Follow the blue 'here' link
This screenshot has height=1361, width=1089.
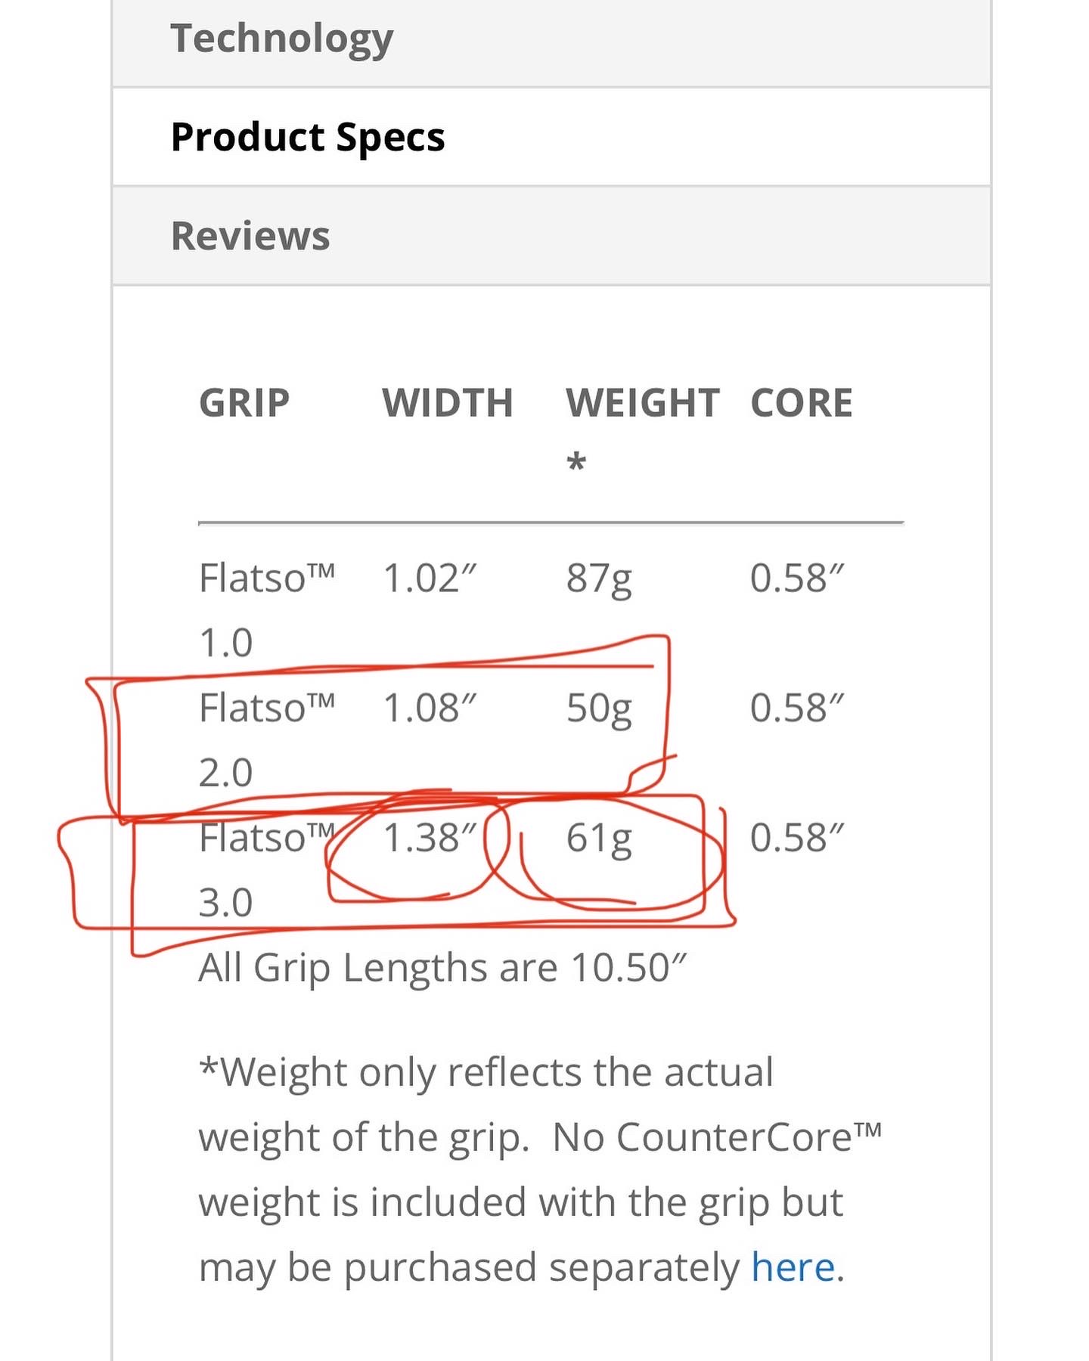(x=793, y=1267)
